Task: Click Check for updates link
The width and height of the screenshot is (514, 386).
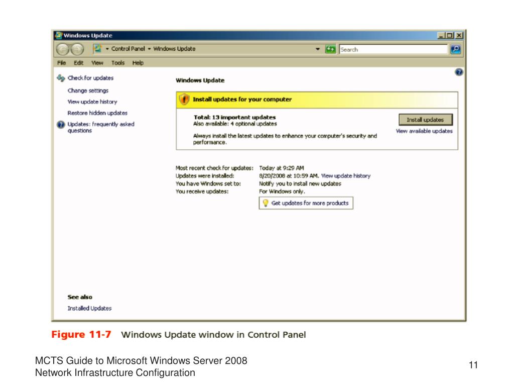Action: click(x=90, y=78)
